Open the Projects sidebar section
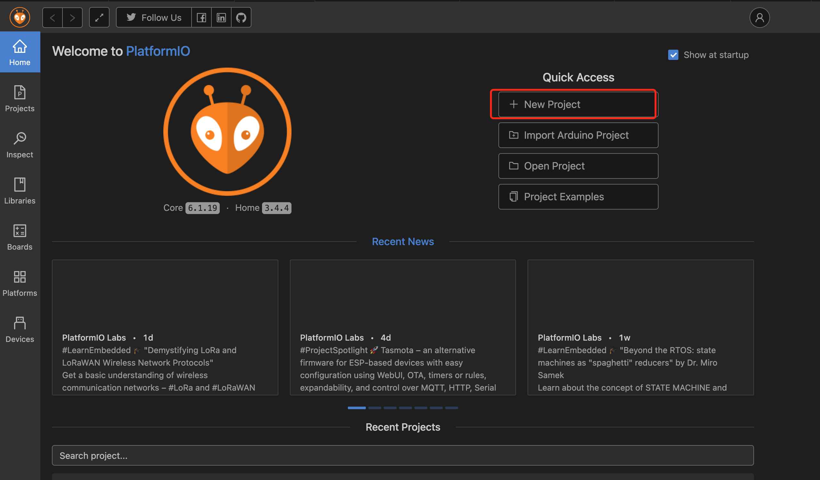820x480 pixels. pyautogui.click(x=20, y=98)
